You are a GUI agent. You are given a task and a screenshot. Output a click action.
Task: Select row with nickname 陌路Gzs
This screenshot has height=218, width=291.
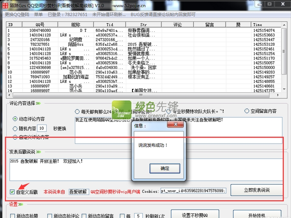coord(144,44)
